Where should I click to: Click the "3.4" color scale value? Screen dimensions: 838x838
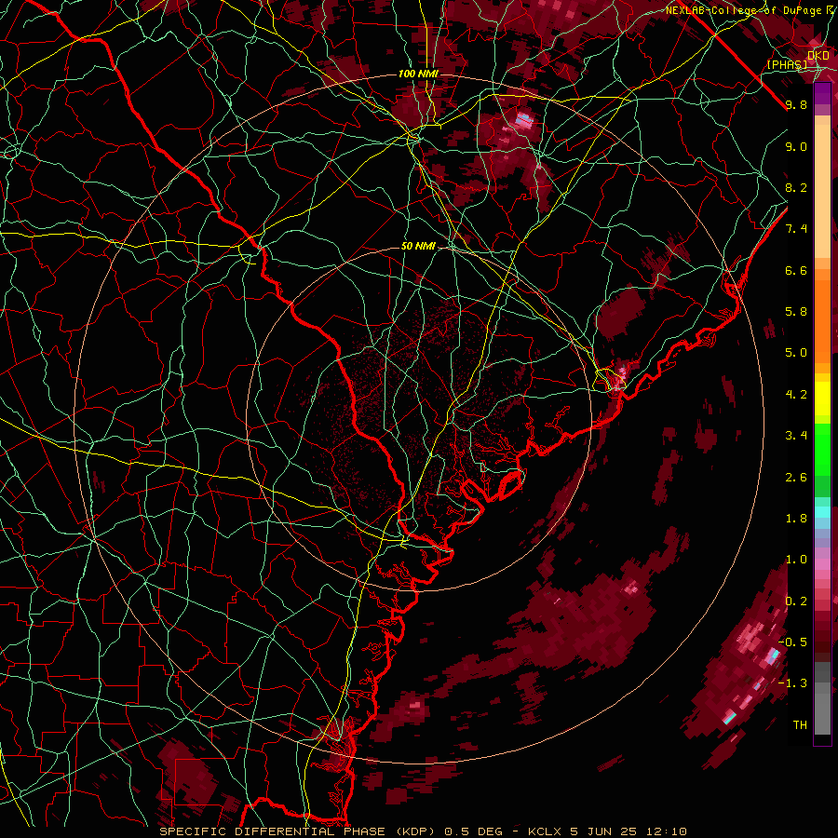796,436
